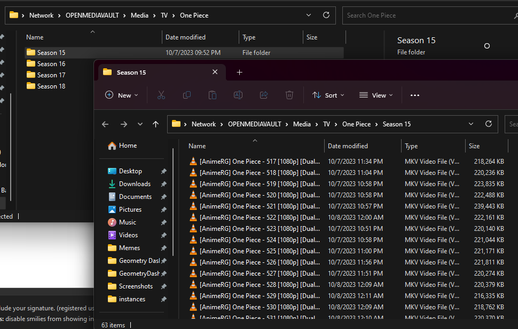This screenshot has width=518, height=329.
Task: Click the Copy icon in toolbar
Action: coord(187,95)
